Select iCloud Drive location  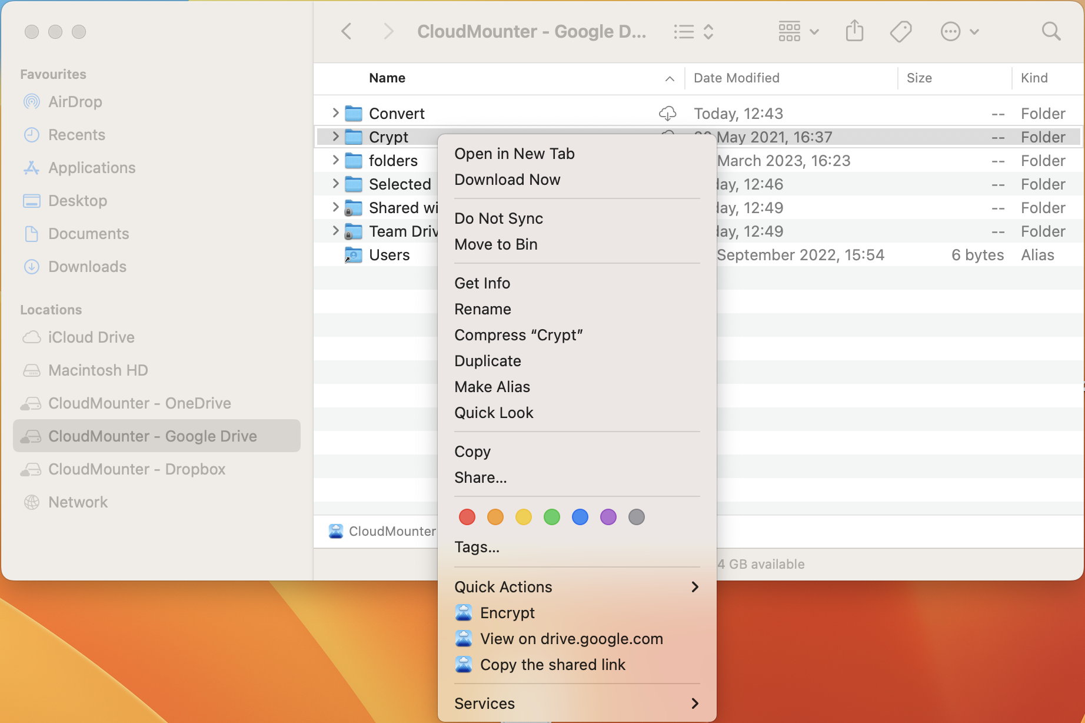pos(157,337)
